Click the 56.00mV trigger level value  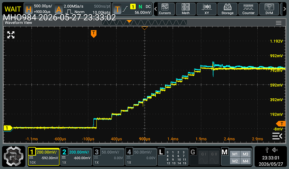pyautogui.click(x=142, y=13)
